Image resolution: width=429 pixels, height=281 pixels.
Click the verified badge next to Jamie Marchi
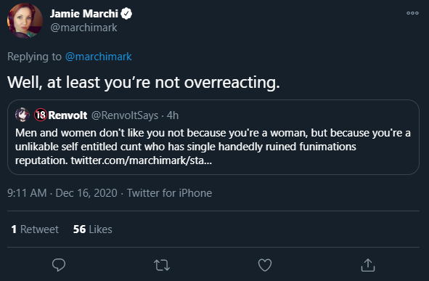[126, 13]
